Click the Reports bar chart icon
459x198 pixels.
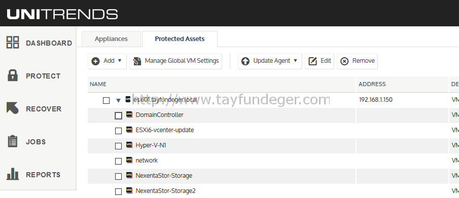[x=13, y=174]
